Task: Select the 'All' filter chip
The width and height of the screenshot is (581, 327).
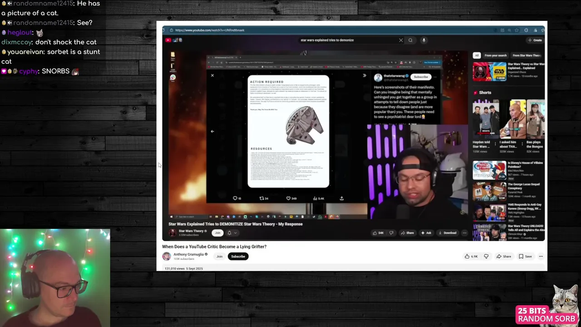Action: click(x=477, y=55)
